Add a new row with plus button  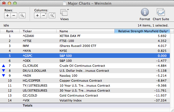pyautogui.click(x=8, y=15)
